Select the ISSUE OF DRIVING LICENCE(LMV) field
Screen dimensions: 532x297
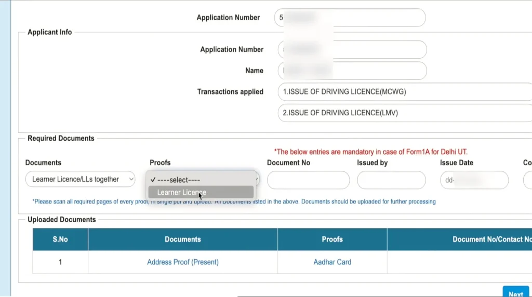click(405, 113)
